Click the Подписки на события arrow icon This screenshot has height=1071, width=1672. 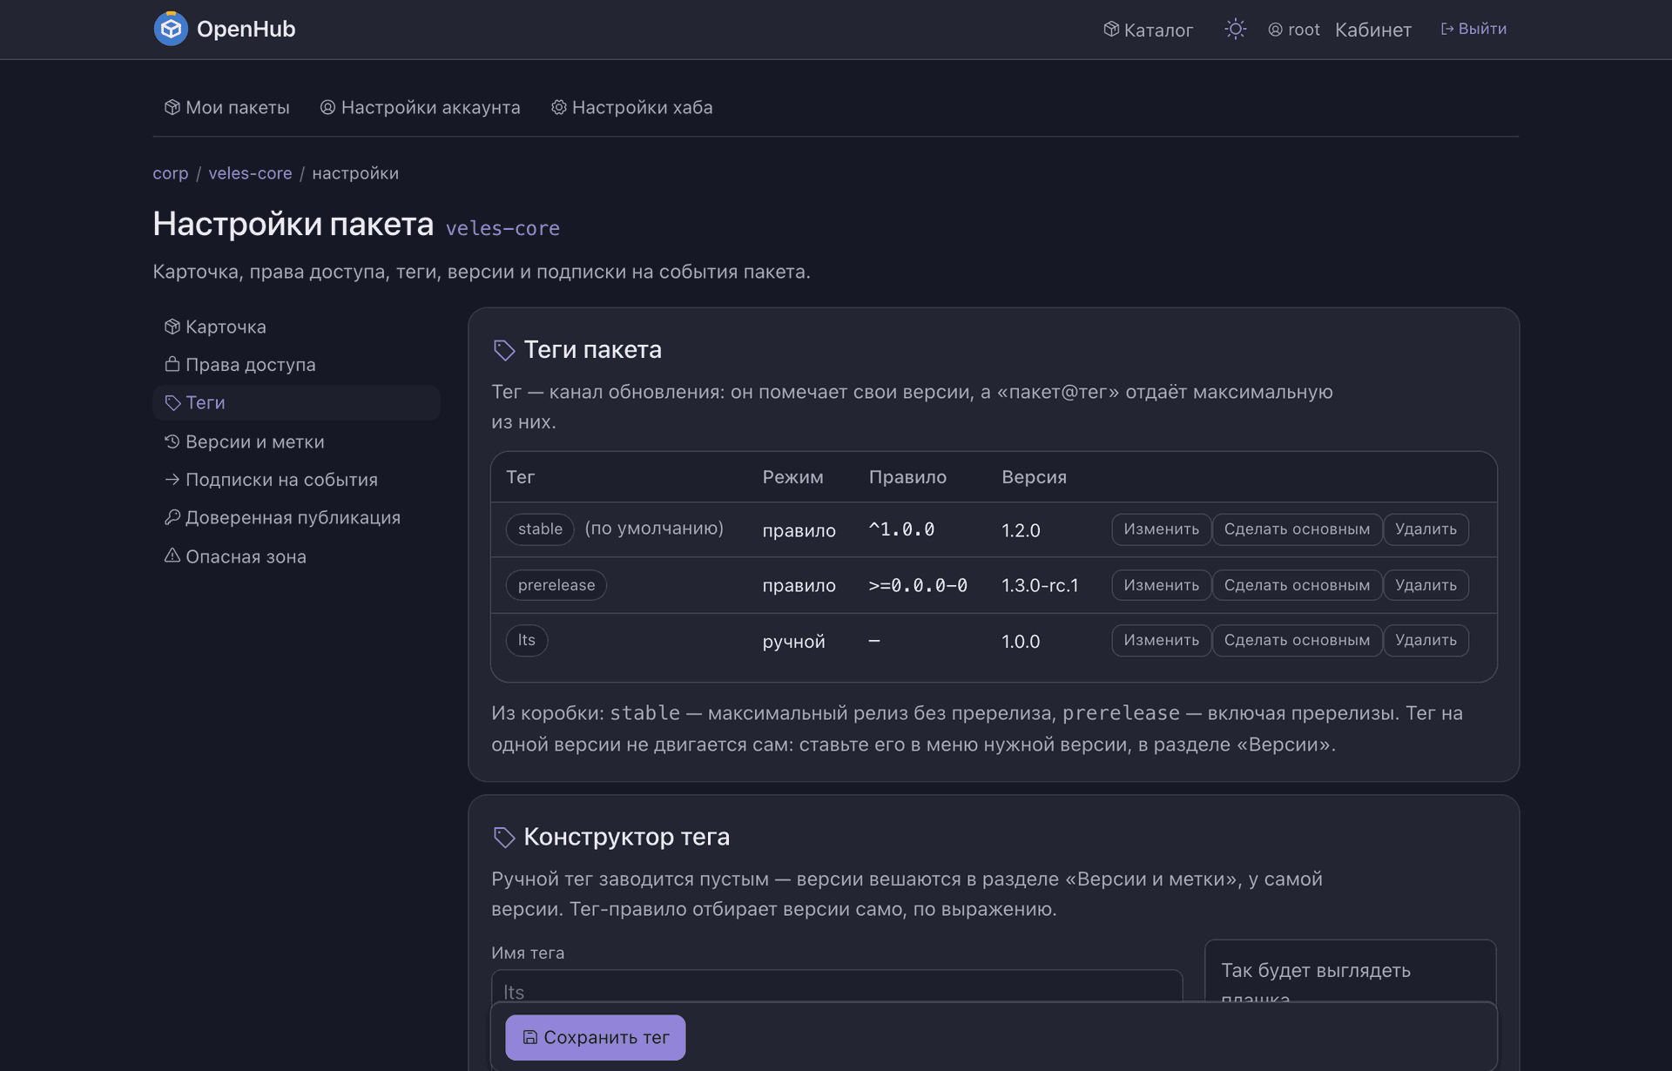point(172,479)
